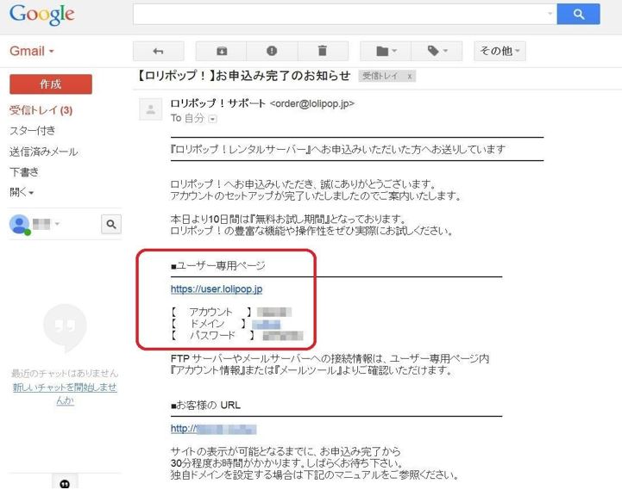The height and width of the screenshot is (496, 622).
Task: Open https://user.lolipop.jp link
Action: pos(217,289)
